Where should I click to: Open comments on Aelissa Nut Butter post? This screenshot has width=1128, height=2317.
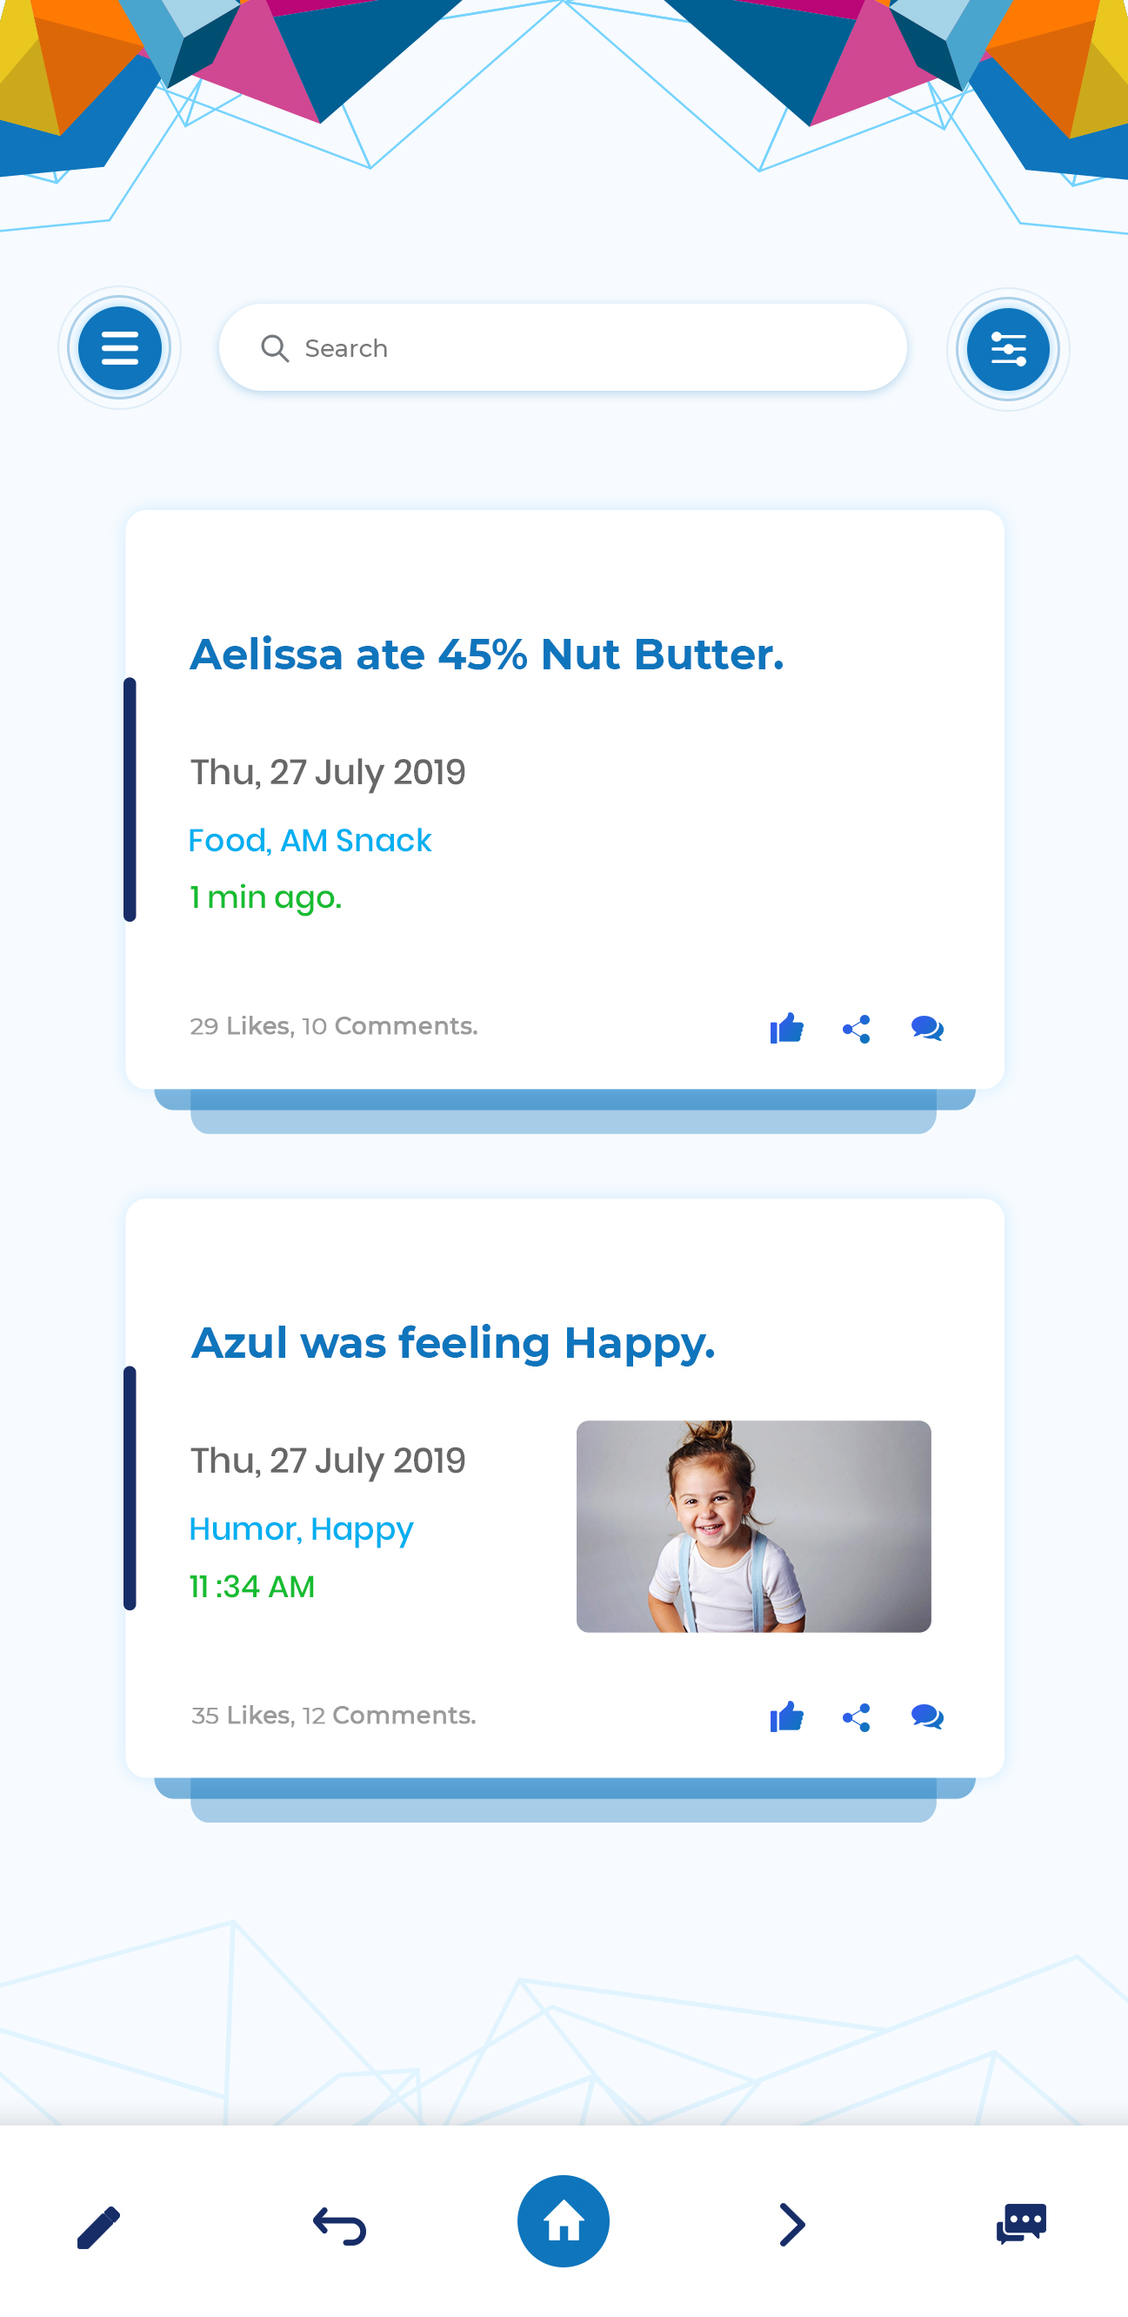pyautogui.click(x=927, y=1027)
